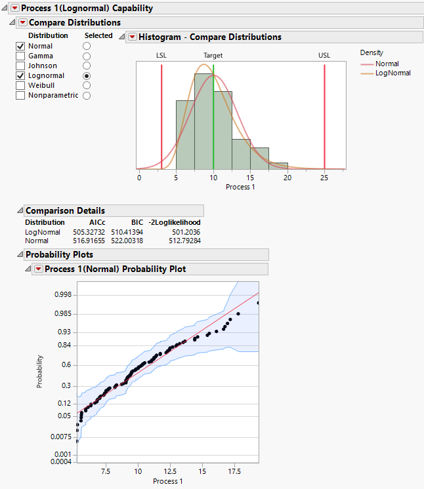The height and width of the screenshot is (489, 424).
Task: Open the Normal Probability Plot red triangle menu
Action: point(38,269)
